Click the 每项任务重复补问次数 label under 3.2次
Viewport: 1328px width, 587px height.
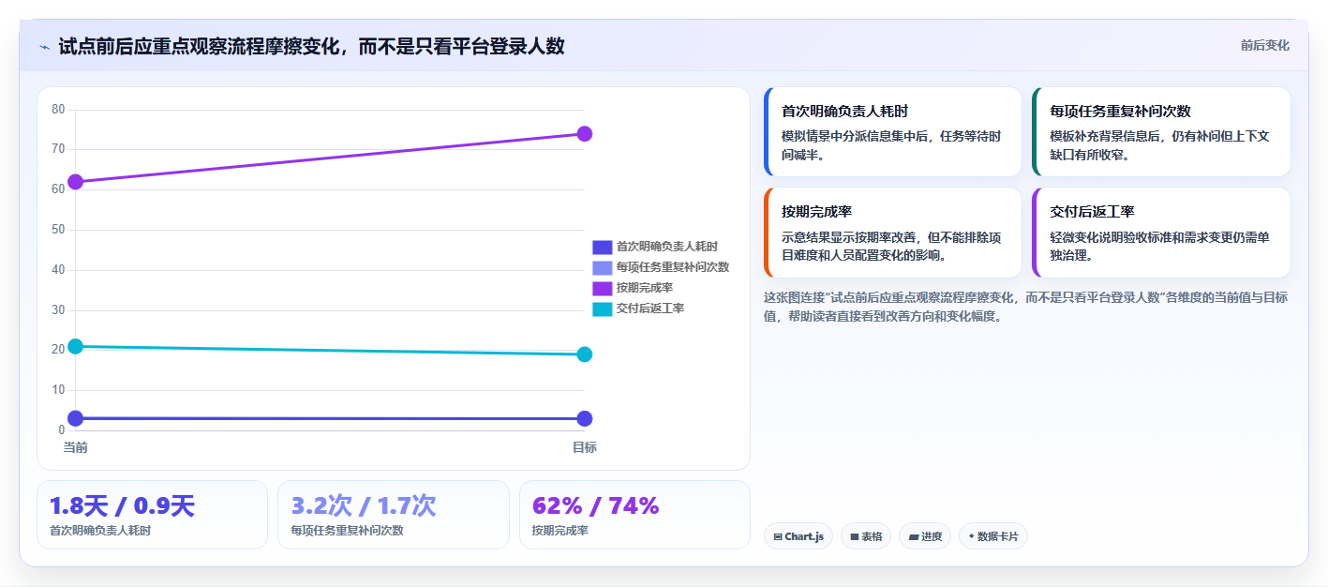click(347, 531)
